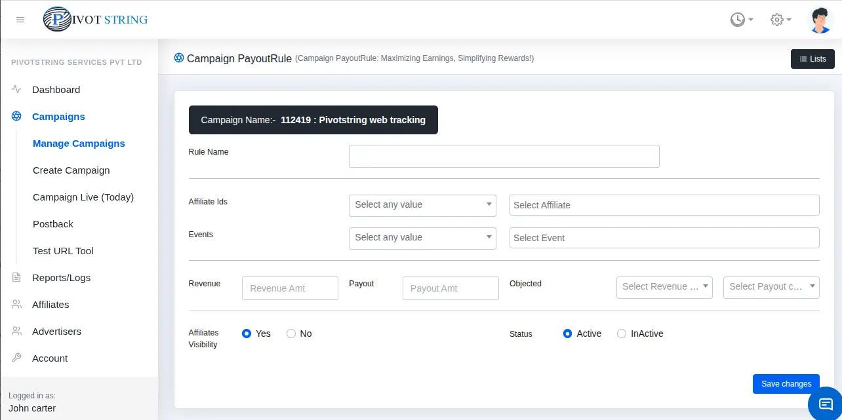Select "No" for Affiliates Visibility
Screen dimensions: 842x420
click(x=291, y=334)
